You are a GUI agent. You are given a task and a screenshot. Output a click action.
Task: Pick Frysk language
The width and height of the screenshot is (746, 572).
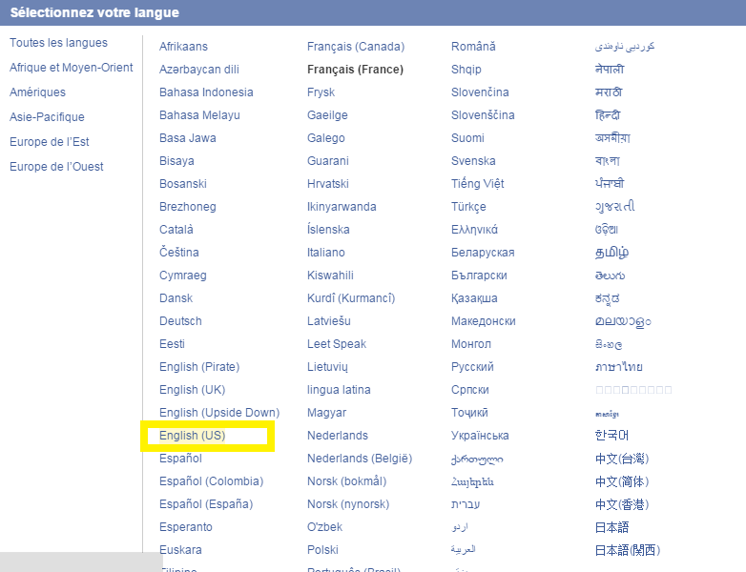[x=321, y=92]
